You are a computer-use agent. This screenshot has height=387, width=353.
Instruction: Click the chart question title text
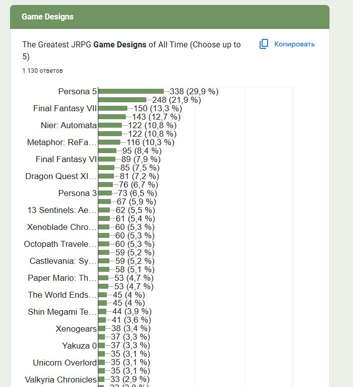pos(131,50)
